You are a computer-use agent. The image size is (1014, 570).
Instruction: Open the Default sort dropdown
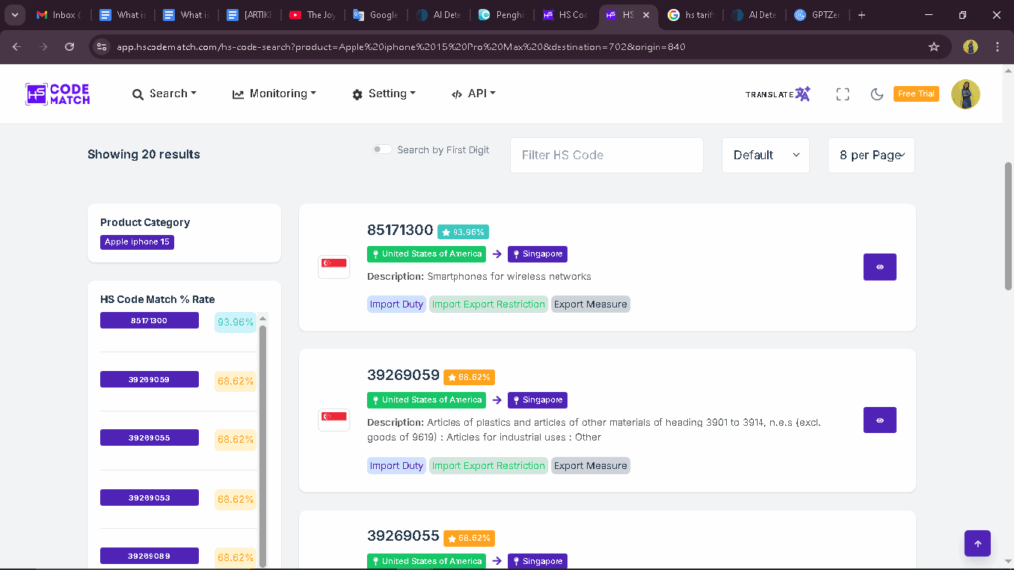pyautogui.click(x=765, y=155)
